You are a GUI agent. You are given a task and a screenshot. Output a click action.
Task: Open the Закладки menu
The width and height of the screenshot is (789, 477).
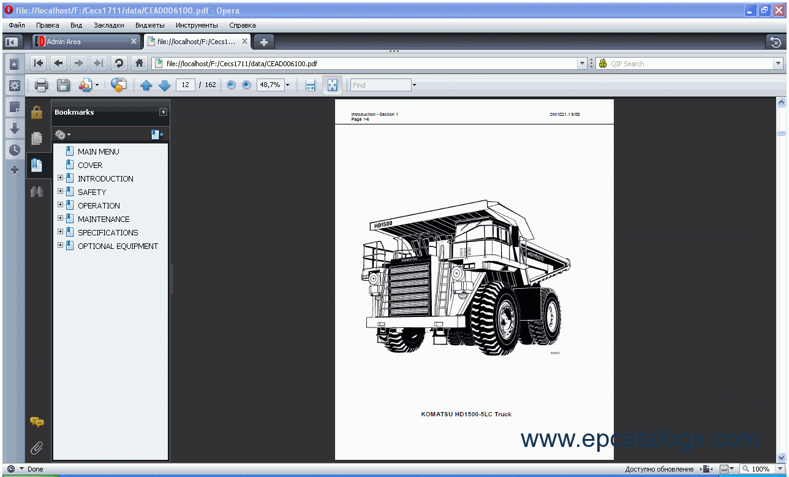coord(109,25)
